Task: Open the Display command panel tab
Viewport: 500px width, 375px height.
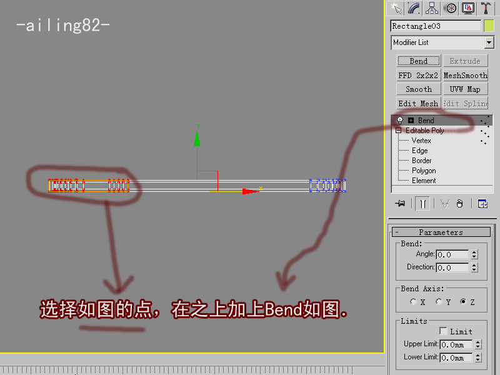Action: 468,8
